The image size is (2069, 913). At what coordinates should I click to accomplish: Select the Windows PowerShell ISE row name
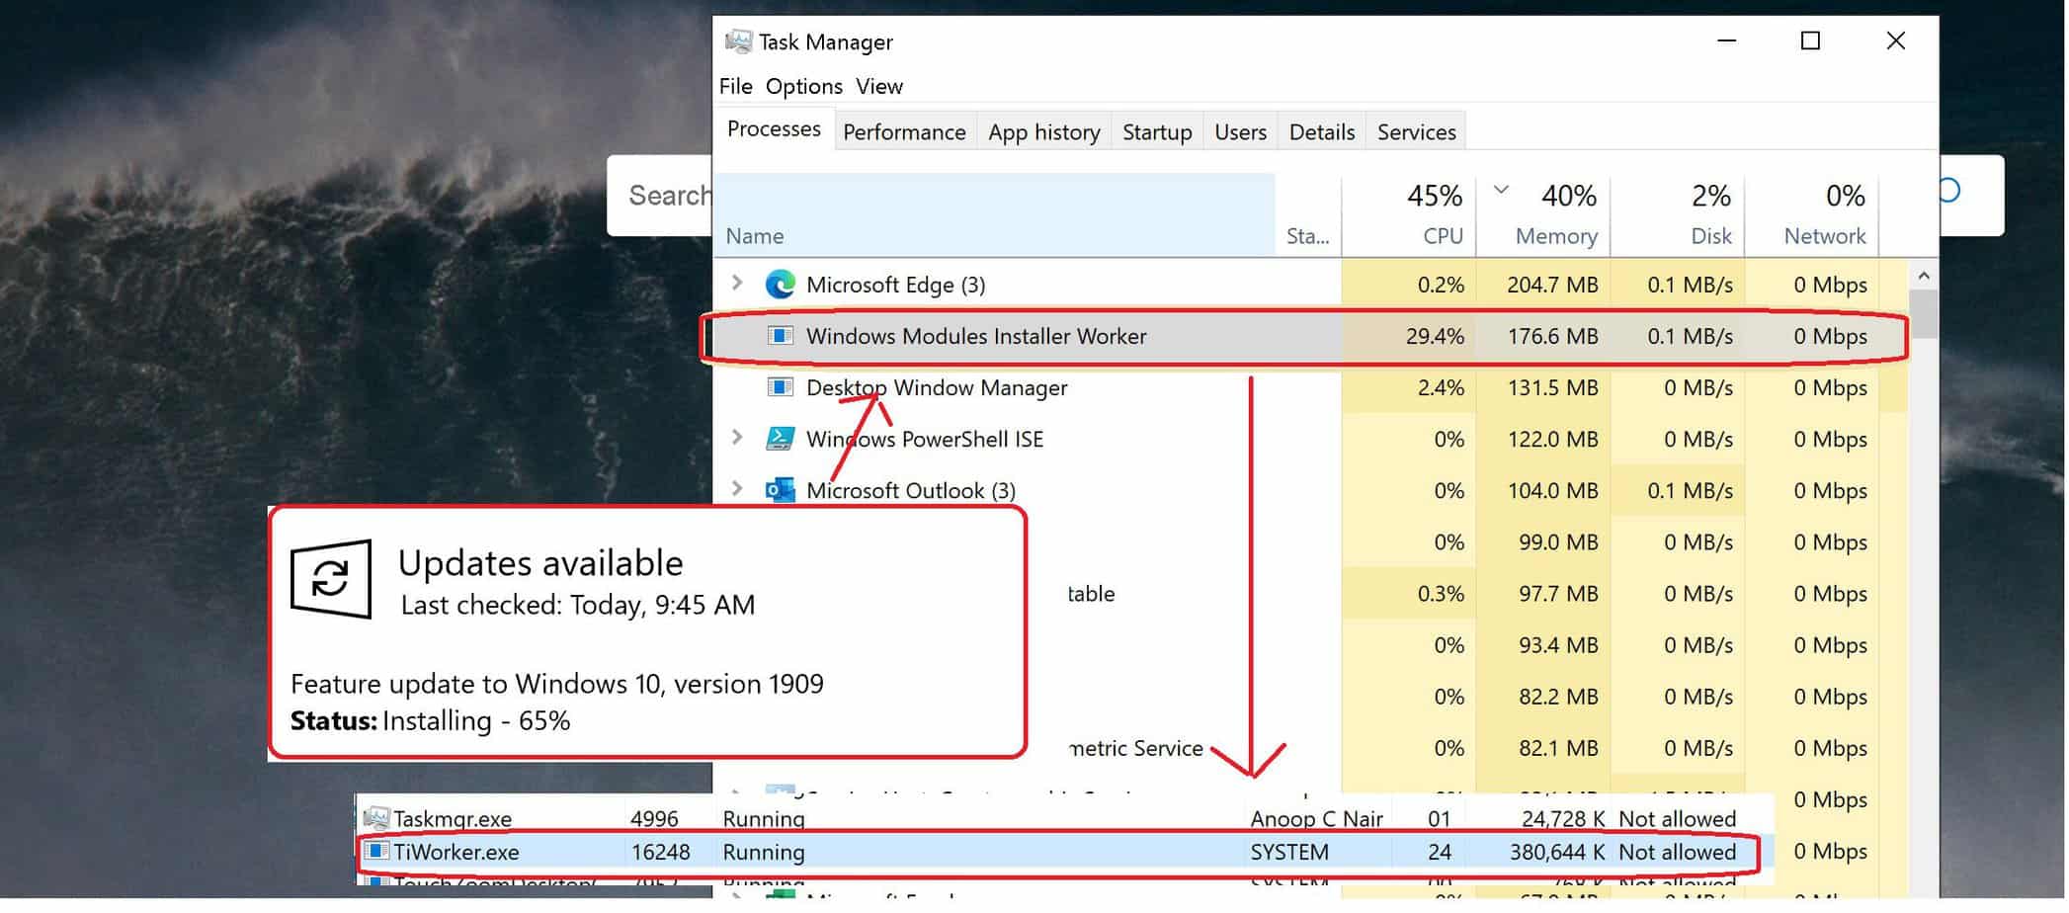(x=925, y=439)
